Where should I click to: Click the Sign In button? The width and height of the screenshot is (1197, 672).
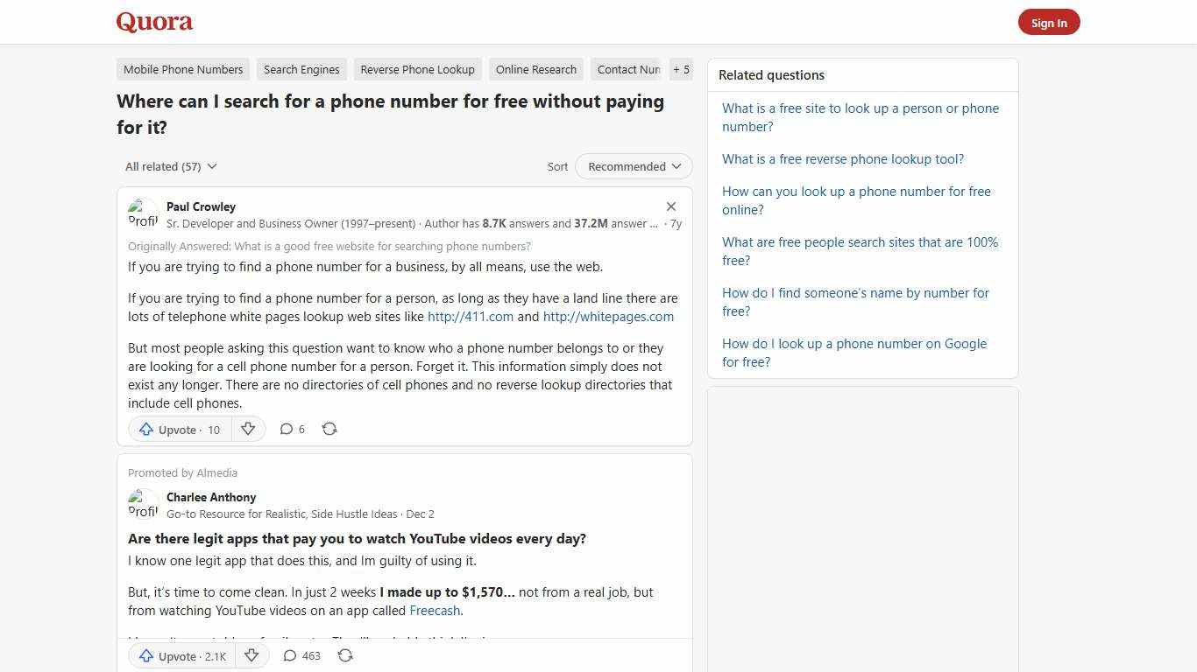click(1049, 22)
